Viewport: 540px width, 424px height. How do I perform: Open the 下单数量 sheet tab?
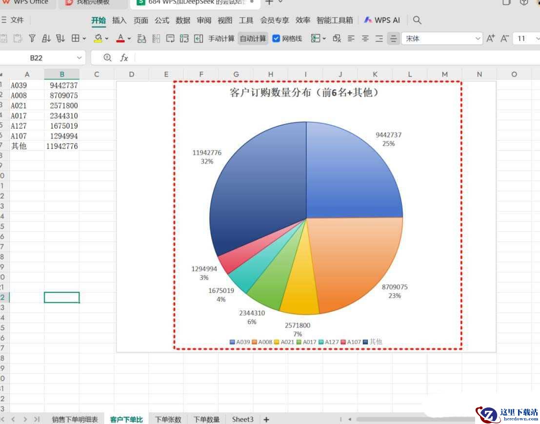(x=206, y=419)
